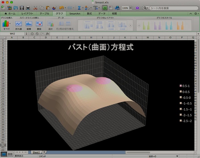Open the zoom 100% dropdown

126,8
